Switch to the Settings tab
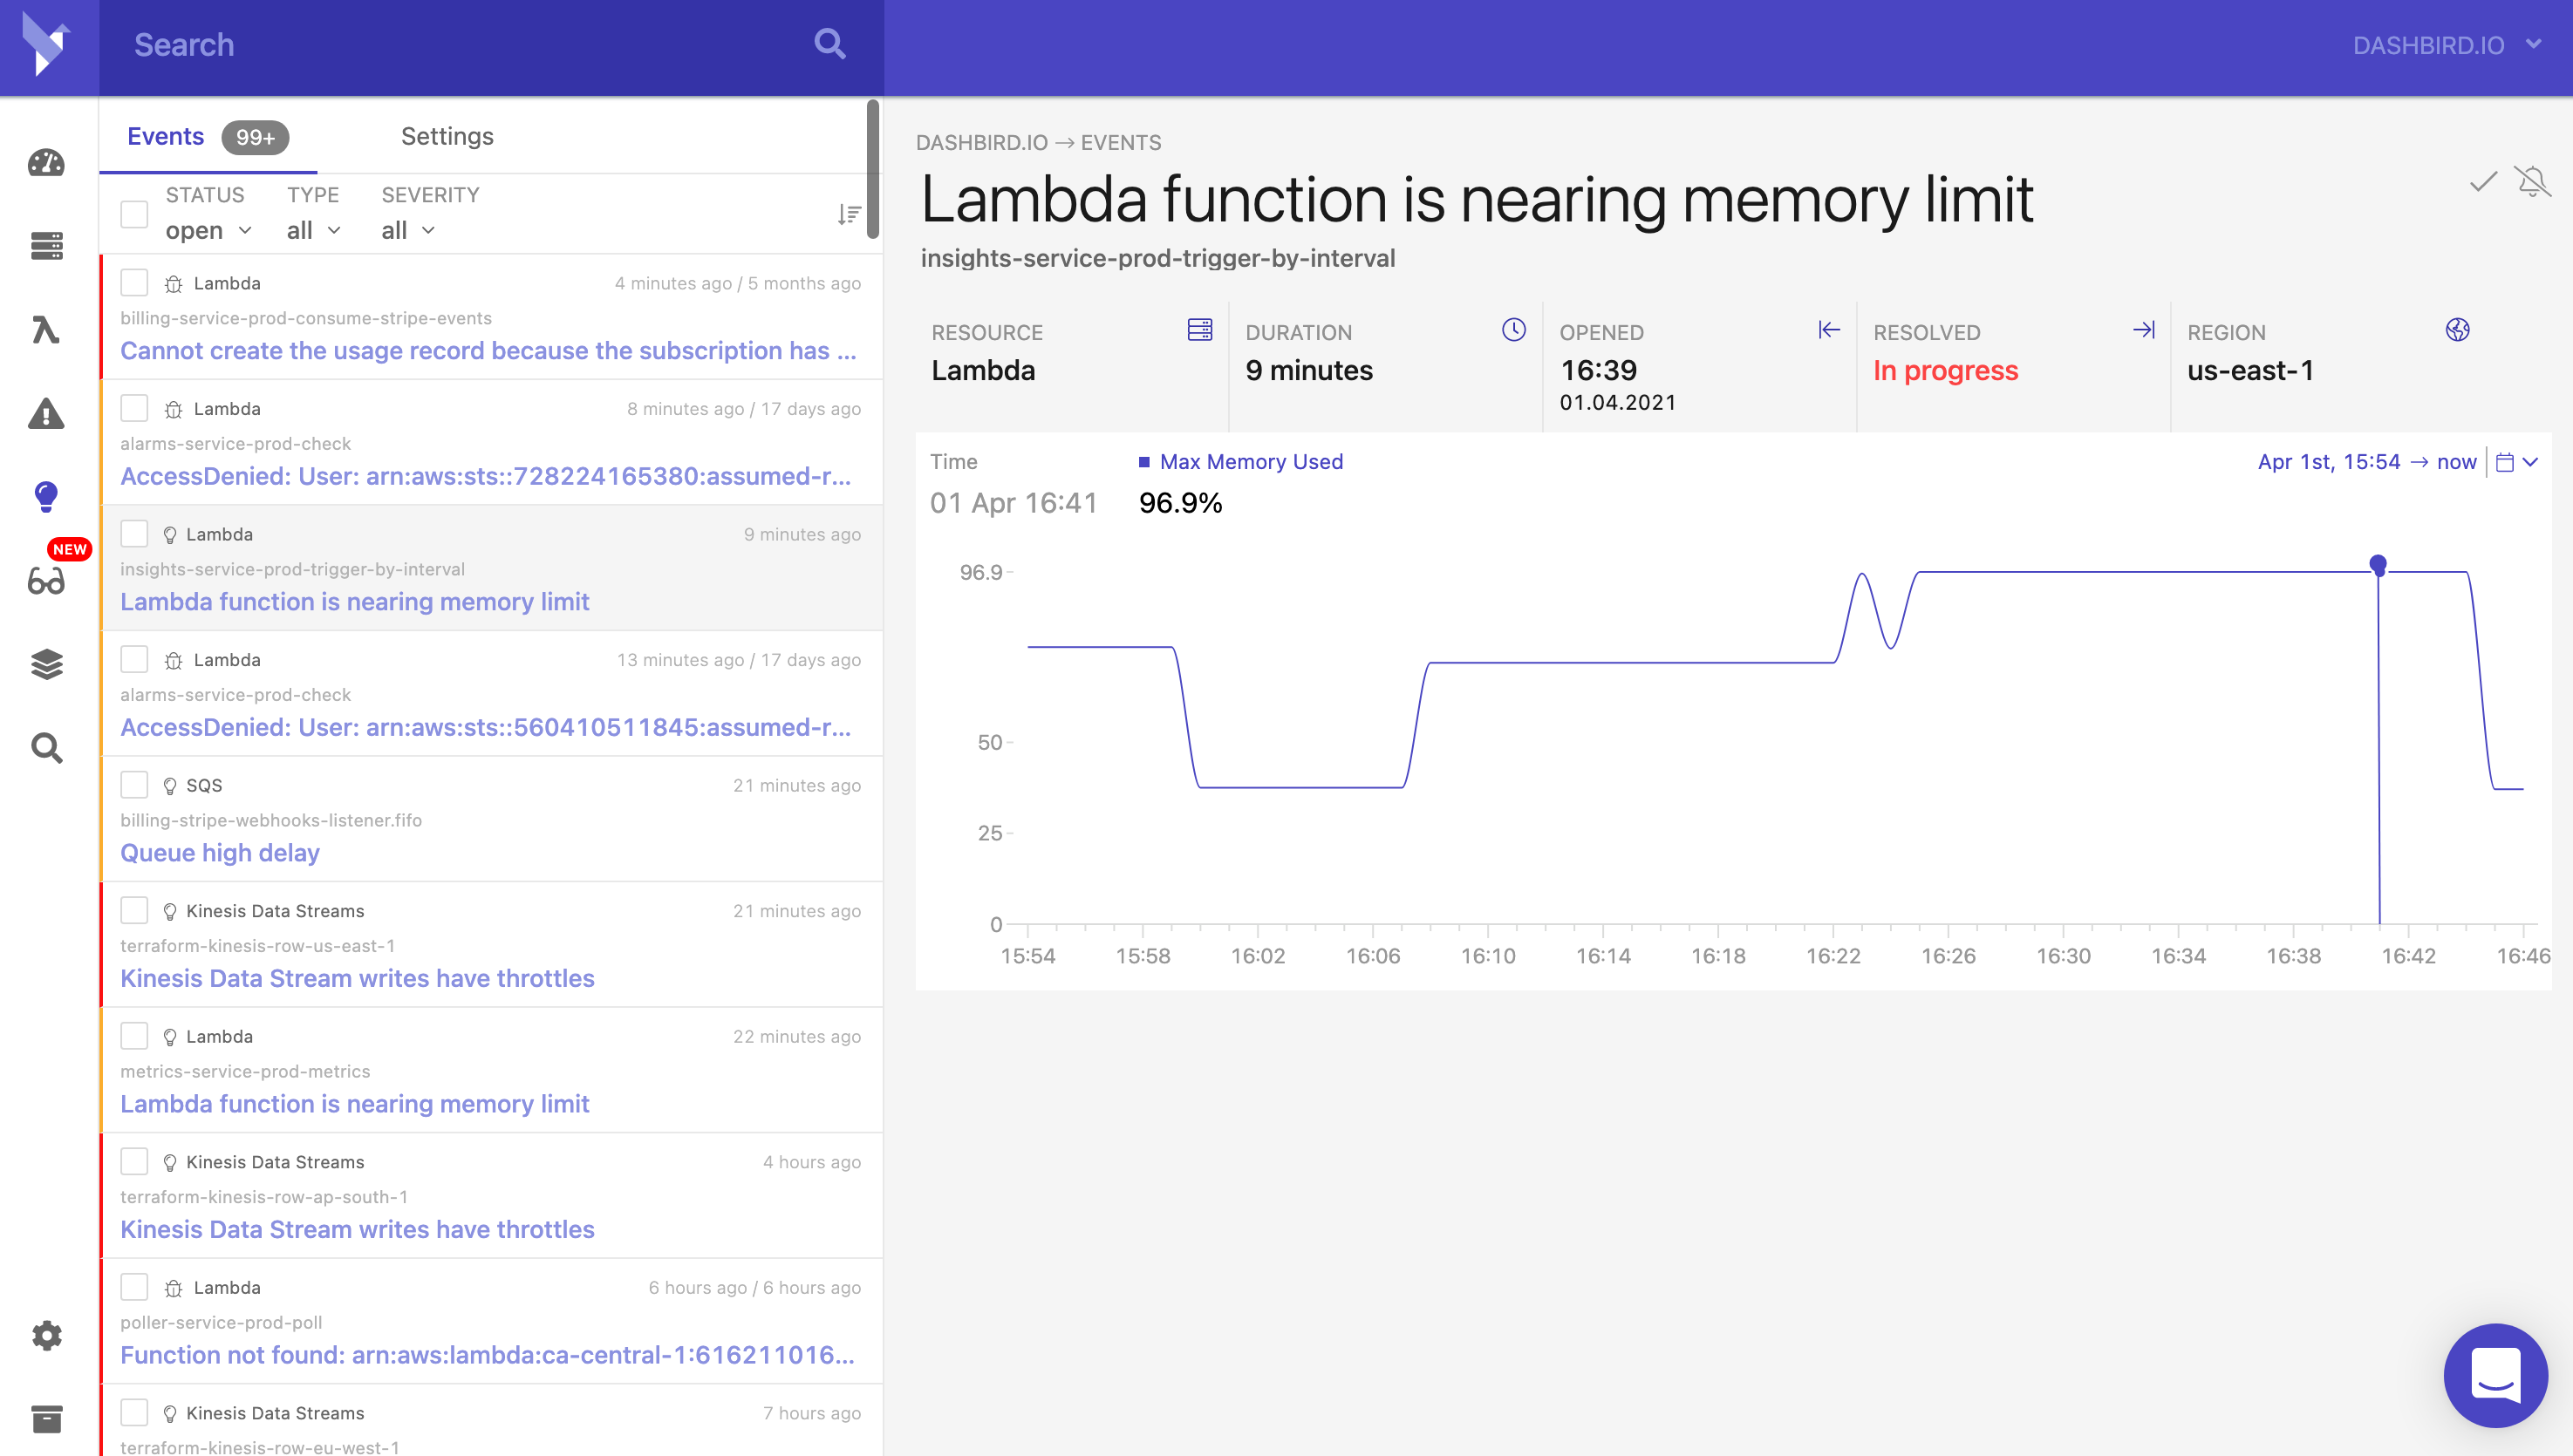The height and width of the screenshot is (1456, 2573). click(x=447, y=136)
